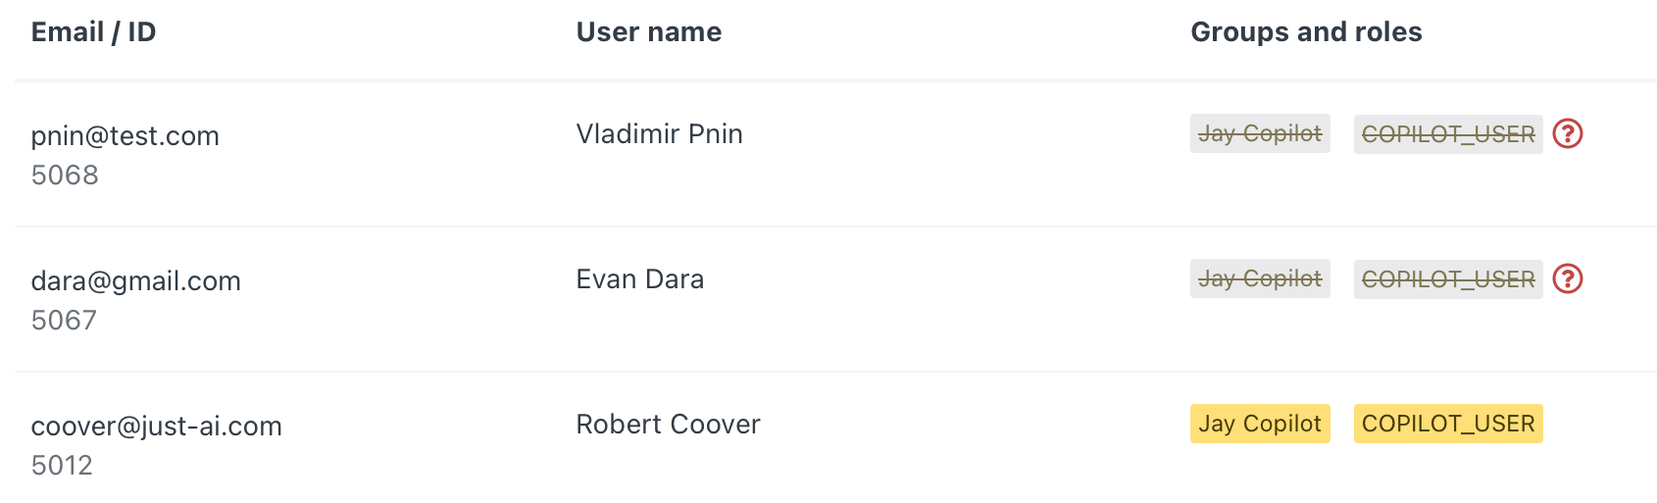Click user ID 5067
1657x503 pixels.
click(x=64, y=320)
